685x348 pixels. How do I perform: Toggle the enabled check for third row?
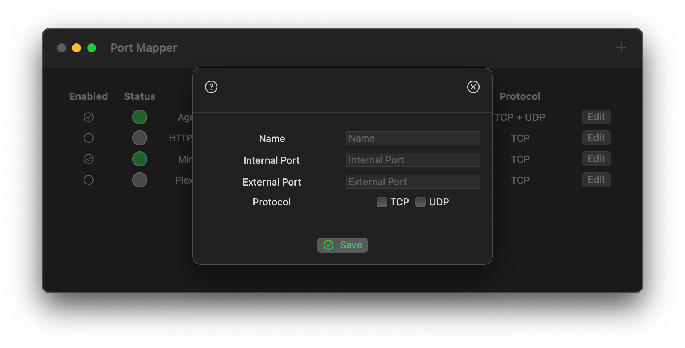click(89, 159)
